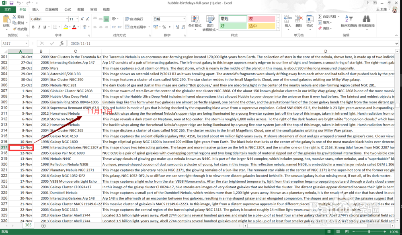Screen dimensions: 402x235
Task: Switch to the Review (审阅) tab
Action: pyautogui.click(x=93, y=10)
